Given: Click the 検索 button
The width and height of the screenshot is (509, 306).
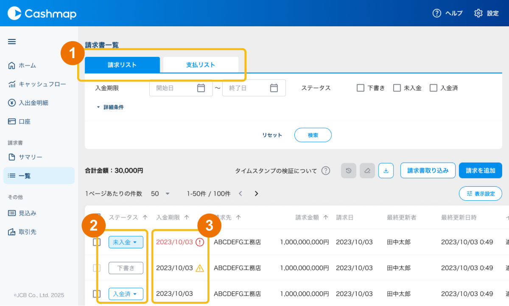Looking at the screenshot, I should point(313,135).
